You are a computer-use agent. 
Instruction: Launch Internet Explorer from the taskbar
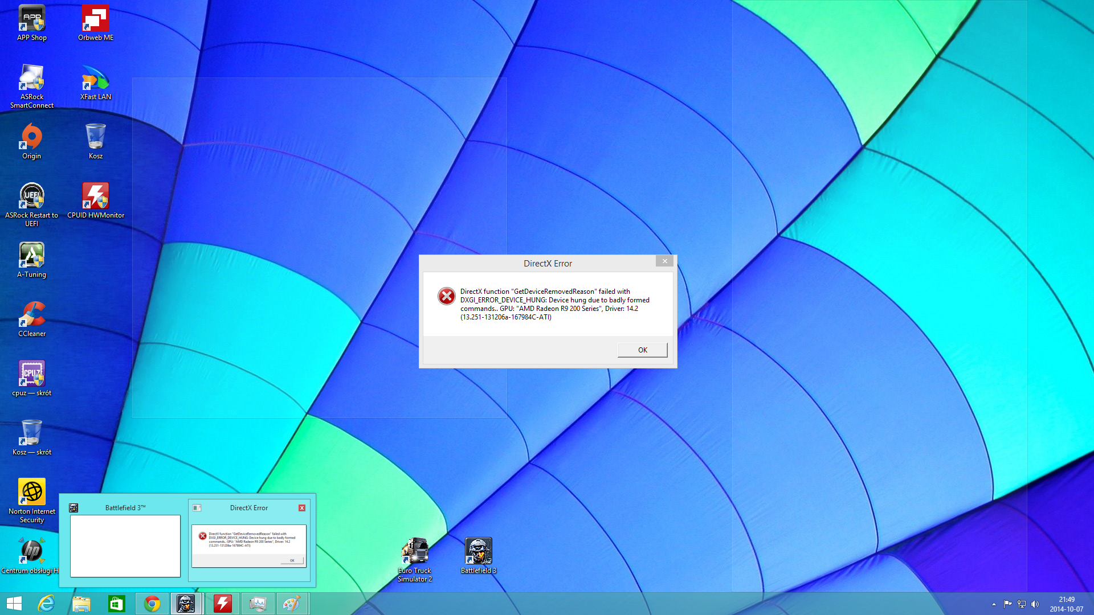(x=46, y=604)
